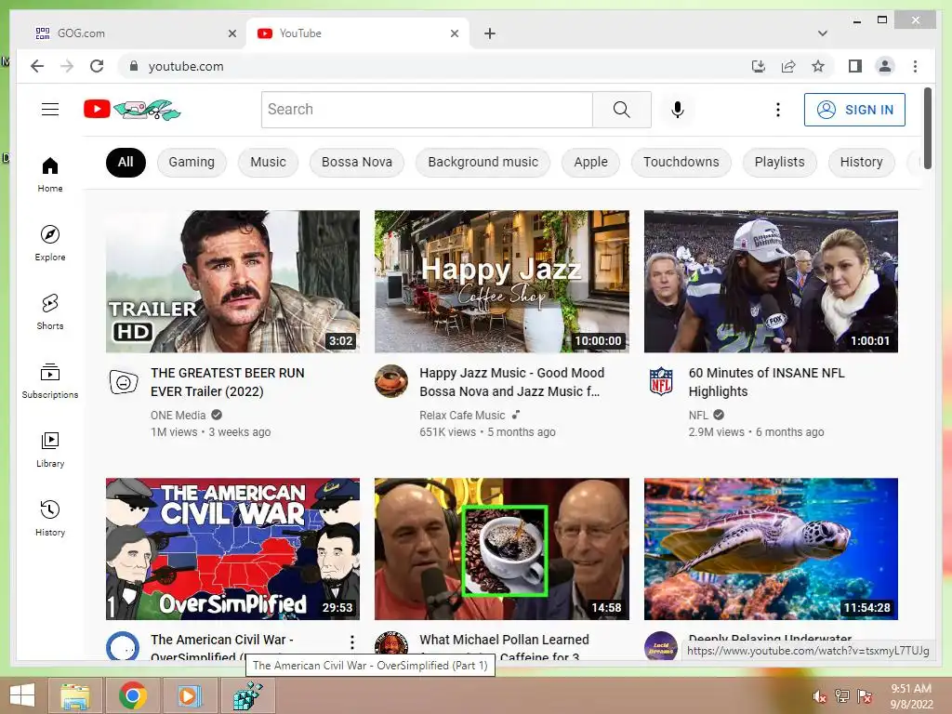Image resolution: width=952 pixels, height=714 pixels.
Task: Click the SIGN IN button
Action: pos(855,110)
